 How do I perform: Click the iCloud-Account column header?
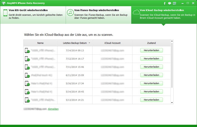tap(112, 43)
